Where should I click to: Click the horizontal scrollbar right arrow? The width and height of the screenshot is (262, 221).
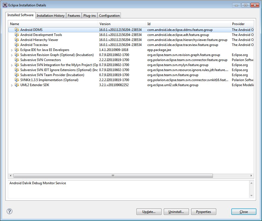point(251,176)
